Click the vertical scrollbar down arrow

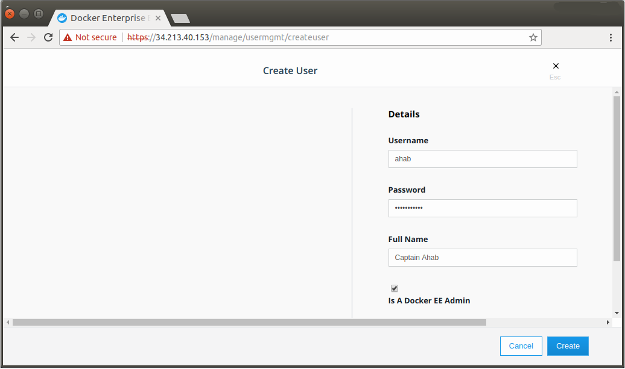click(617, 313)
